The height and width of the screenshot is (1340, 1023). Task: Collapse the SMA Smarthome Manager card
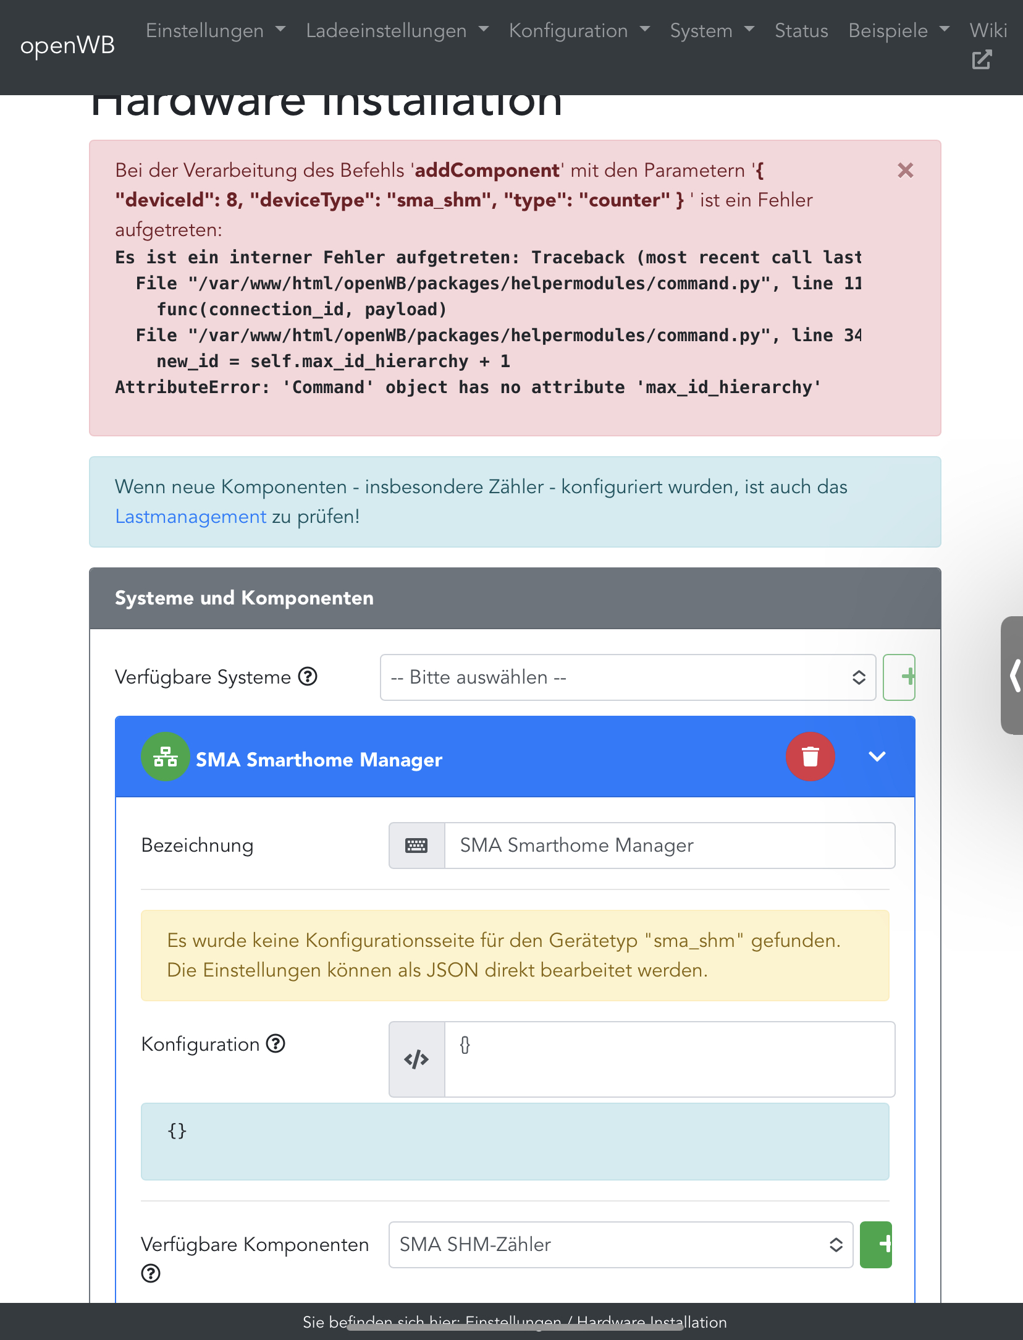(877, 757)
